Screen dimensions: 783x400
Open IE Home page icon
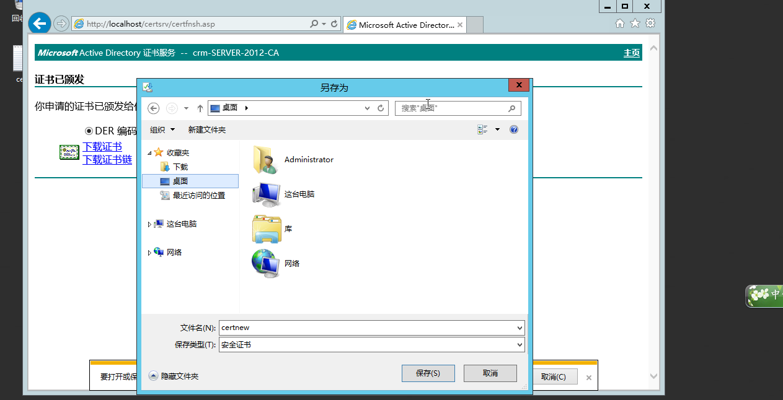tap(619, 24)
